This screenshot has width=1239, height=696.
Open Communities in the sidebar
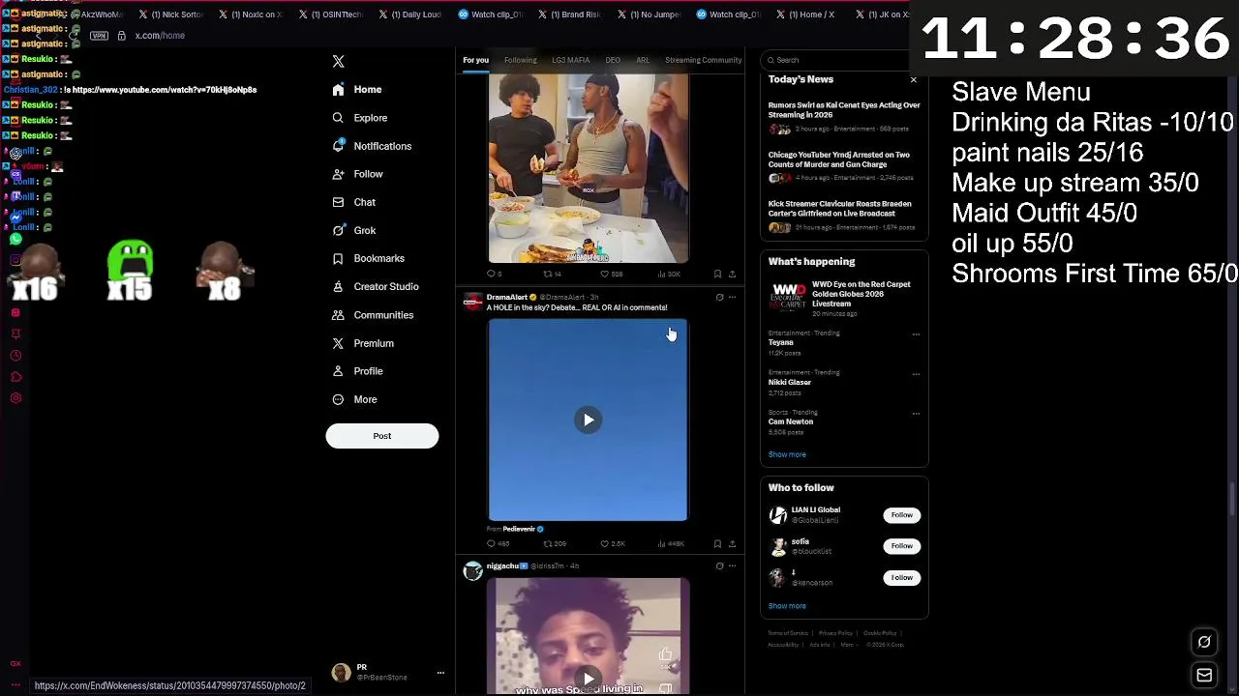pyautogui.click(x=373, y=315)
